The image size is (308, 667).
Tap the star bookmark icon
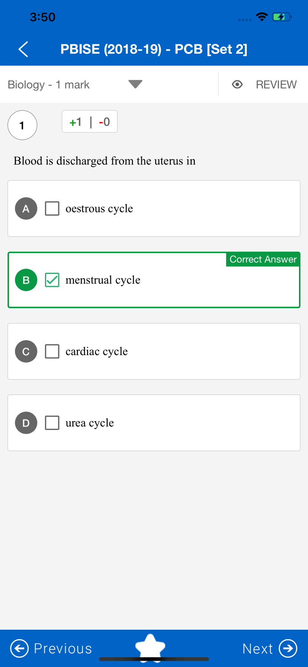coord(150,647)
